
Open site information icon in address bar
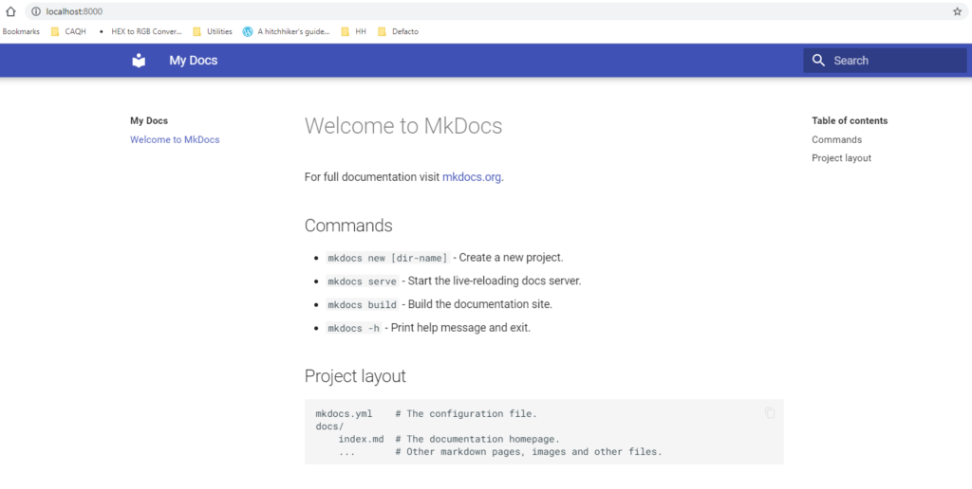(35, 11)
